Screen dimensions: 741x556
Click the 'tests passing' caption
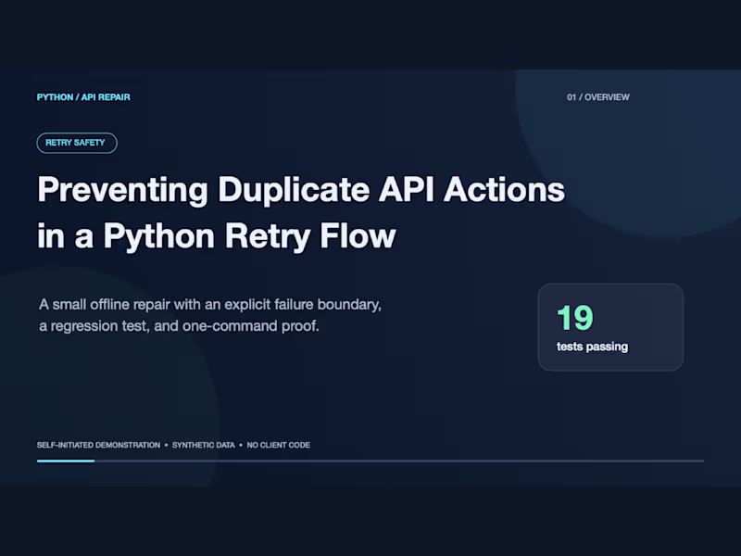pyautogui.click(x=592, y=347)
